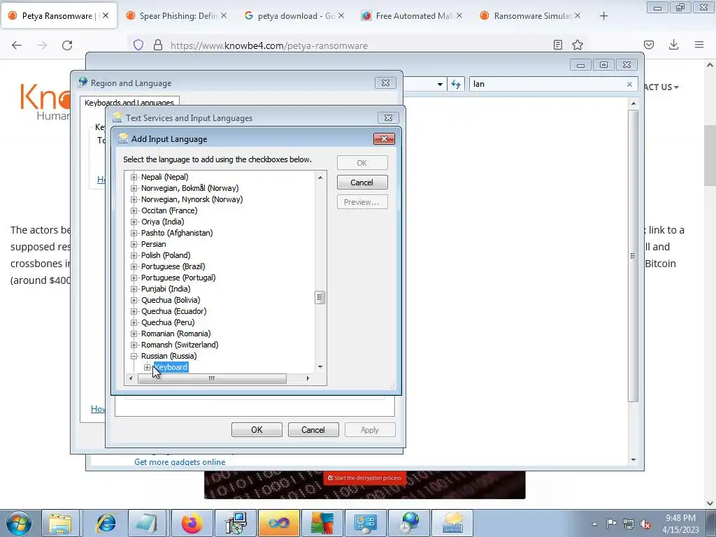Open the Firefox downloads arrow
The width and height of the screenshot is (716, 537).
pyautogui.click(x=673, y=45)
